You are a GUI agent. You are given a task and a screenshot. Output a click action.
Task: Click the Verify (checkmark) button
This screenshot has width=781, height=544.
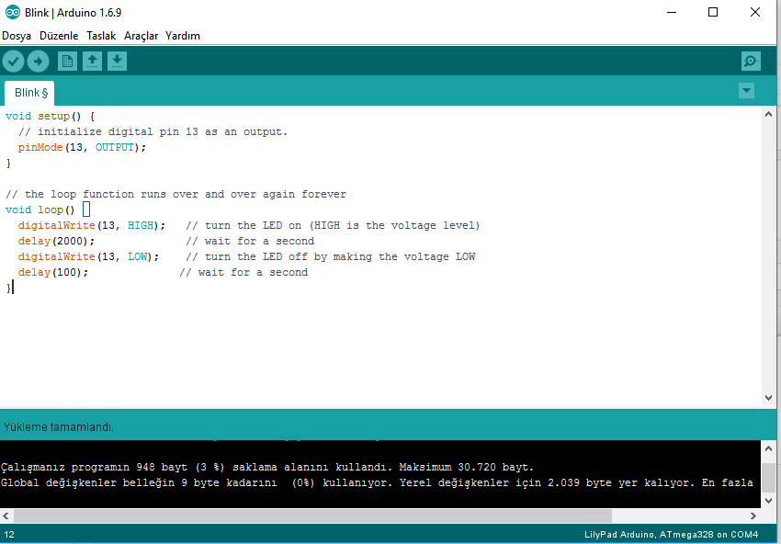(x=13, y=61)
